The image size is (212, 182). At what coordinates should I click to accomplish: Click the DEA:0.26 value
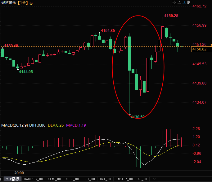point(56,125)
